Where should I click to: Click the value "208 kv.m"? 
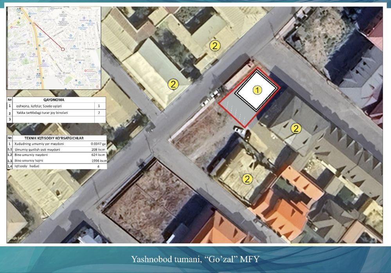pyautogui.click(x=98, y=150)
